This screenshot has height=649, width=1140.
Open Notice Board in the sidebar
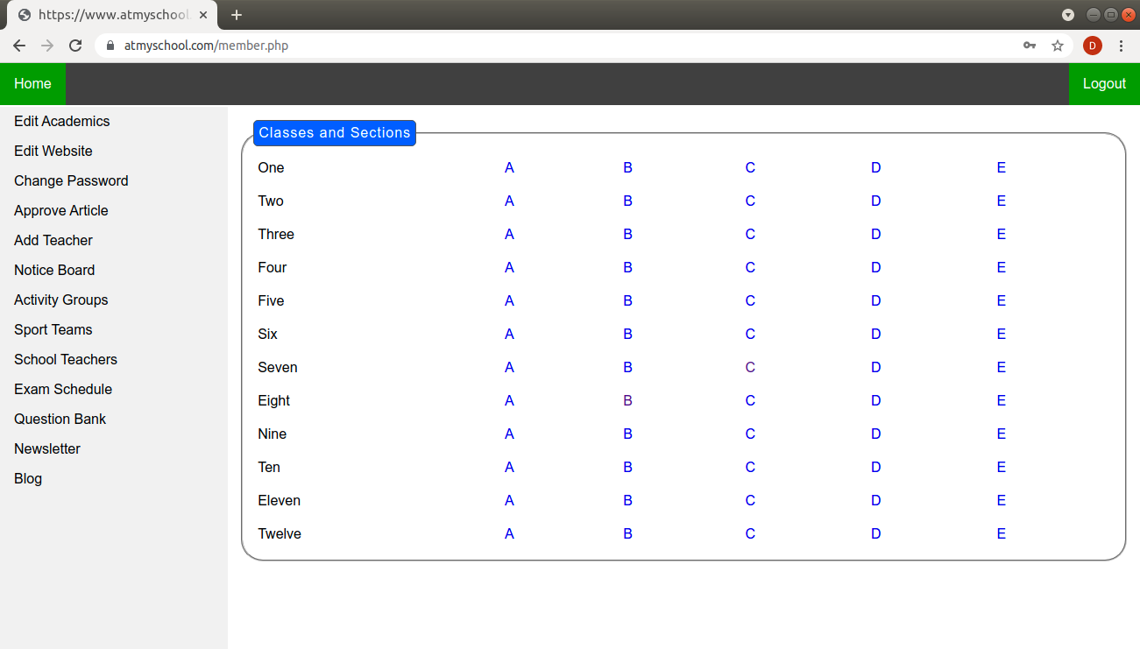click(54, 271)
